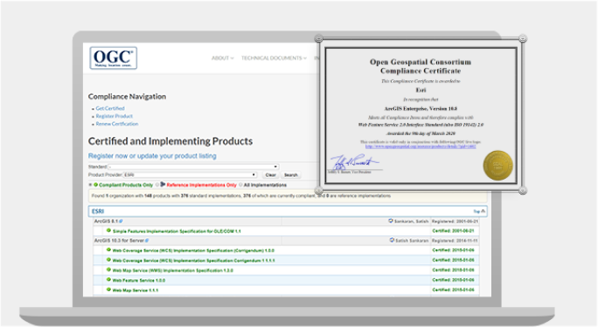
Task: Click link icon next to ArcGIS 10.3 for Server
Action: pos(147,241)
